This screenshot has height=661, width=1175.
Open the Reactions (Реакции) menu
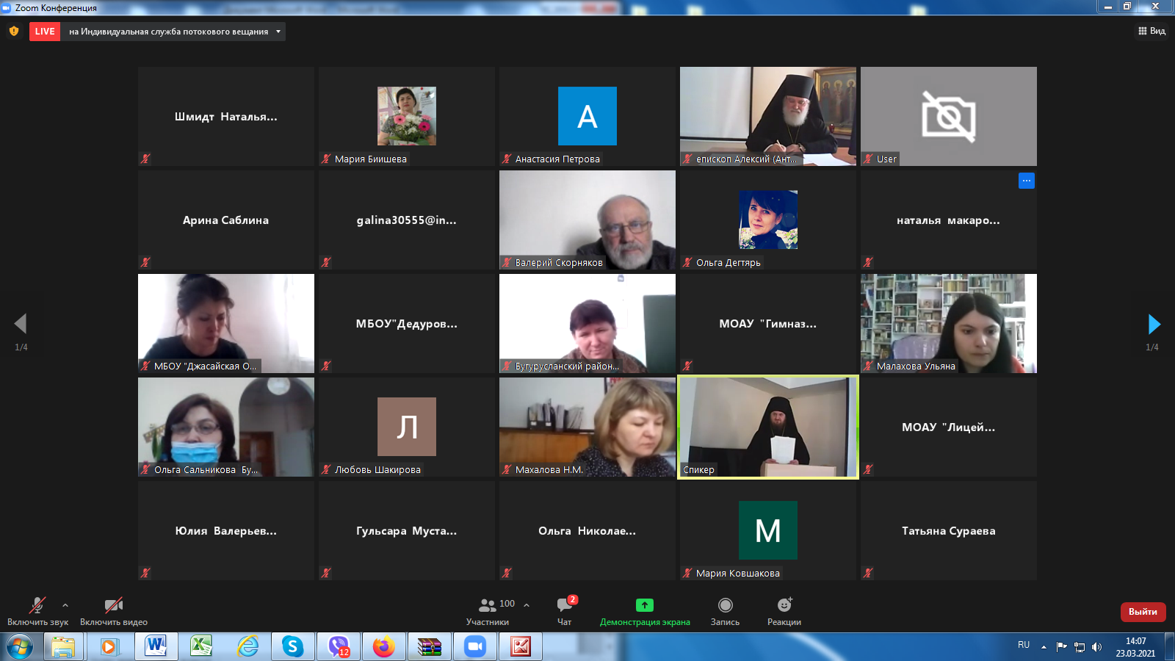click(784, 610)
